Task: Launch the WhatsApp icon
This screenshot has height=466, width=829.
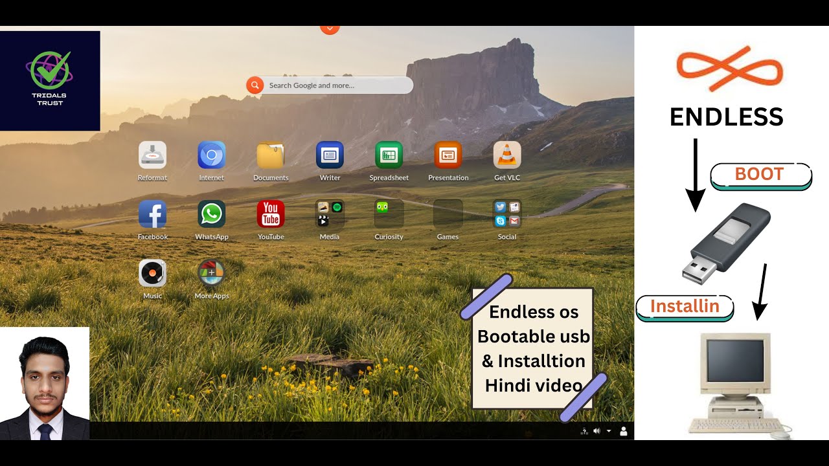Action: [x=211, y=214]
